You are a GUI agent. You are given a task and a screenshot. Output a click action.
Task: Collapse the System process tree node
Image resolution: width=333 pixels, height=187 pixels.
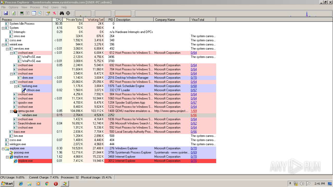(x=3, y=28)
